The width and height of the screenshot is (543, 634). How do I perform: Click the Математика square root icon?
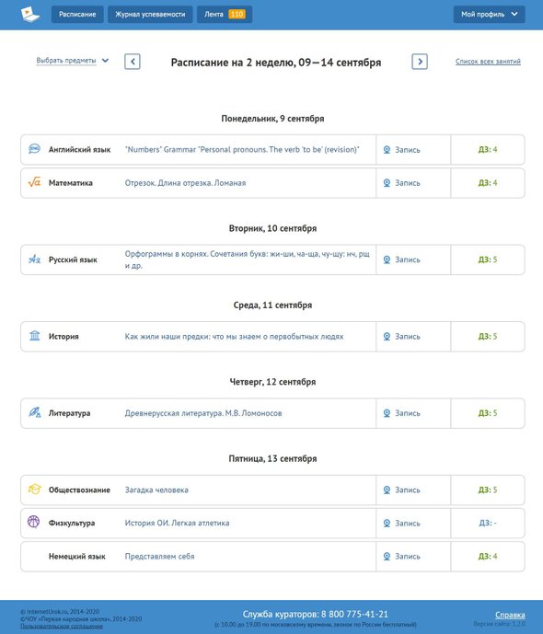tap(34, 182)
